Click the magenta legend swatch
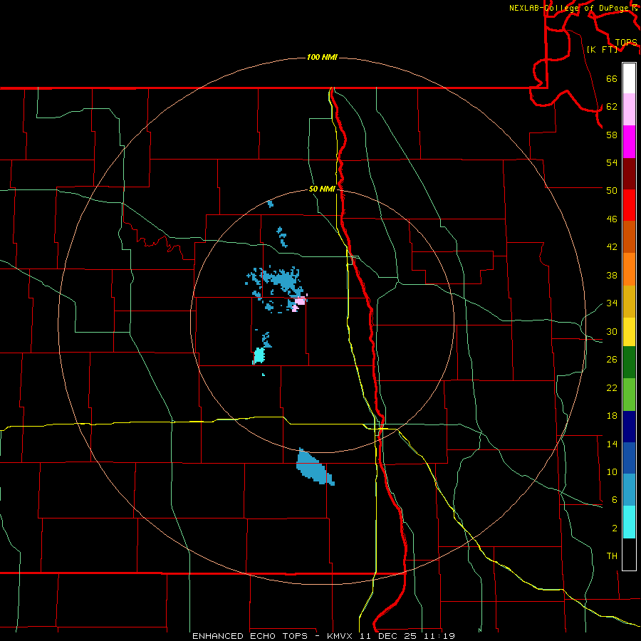The height and width of the screenshot is (641, 641). [x=629, y=142]
